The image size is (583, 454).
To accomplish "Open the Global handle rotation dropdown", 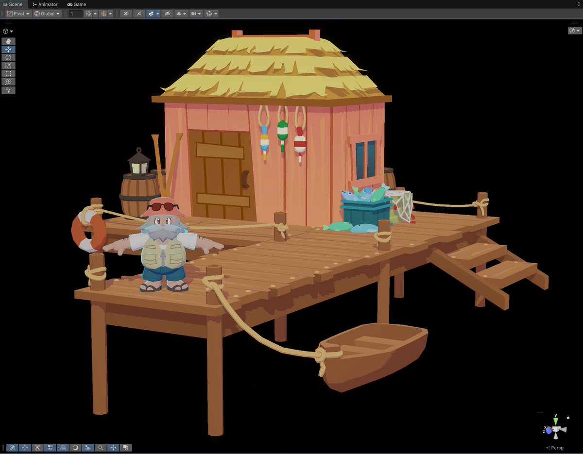I will (47, 14).
